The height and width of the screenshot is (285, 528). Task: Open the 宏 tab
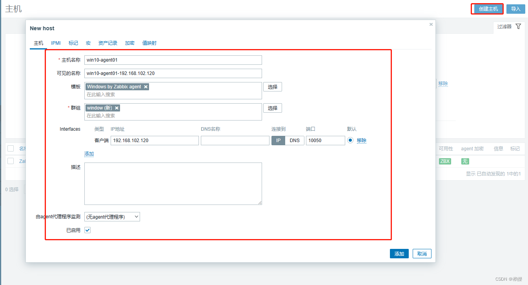pos(88,43)
